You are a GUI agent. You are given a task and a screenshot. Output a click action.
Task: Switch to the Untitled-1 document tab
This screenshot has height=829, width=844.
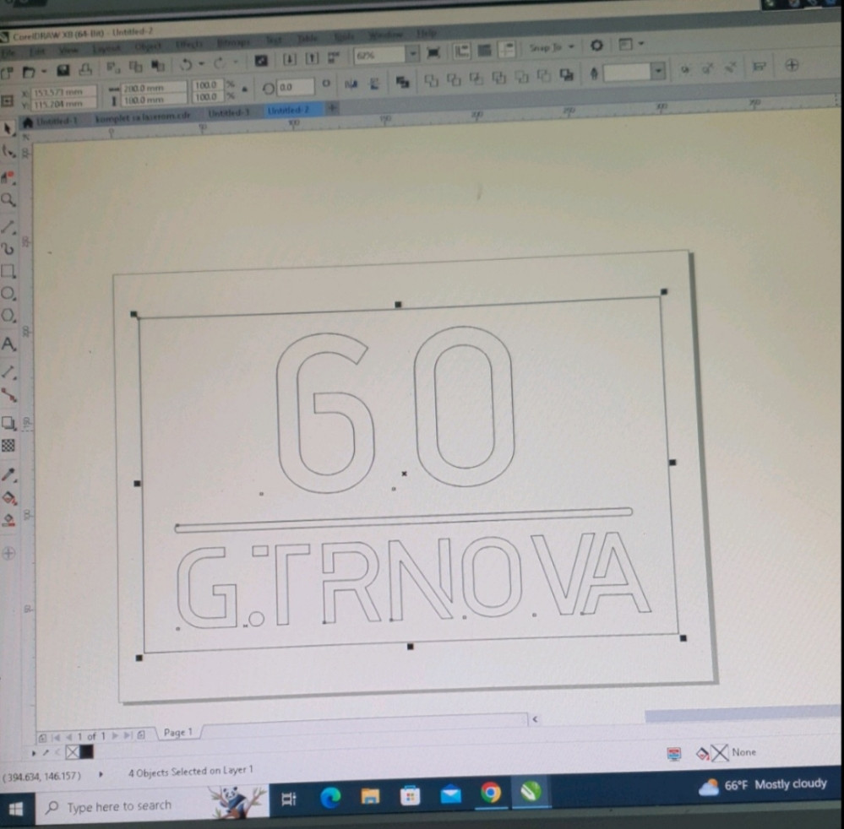(57, 121)
